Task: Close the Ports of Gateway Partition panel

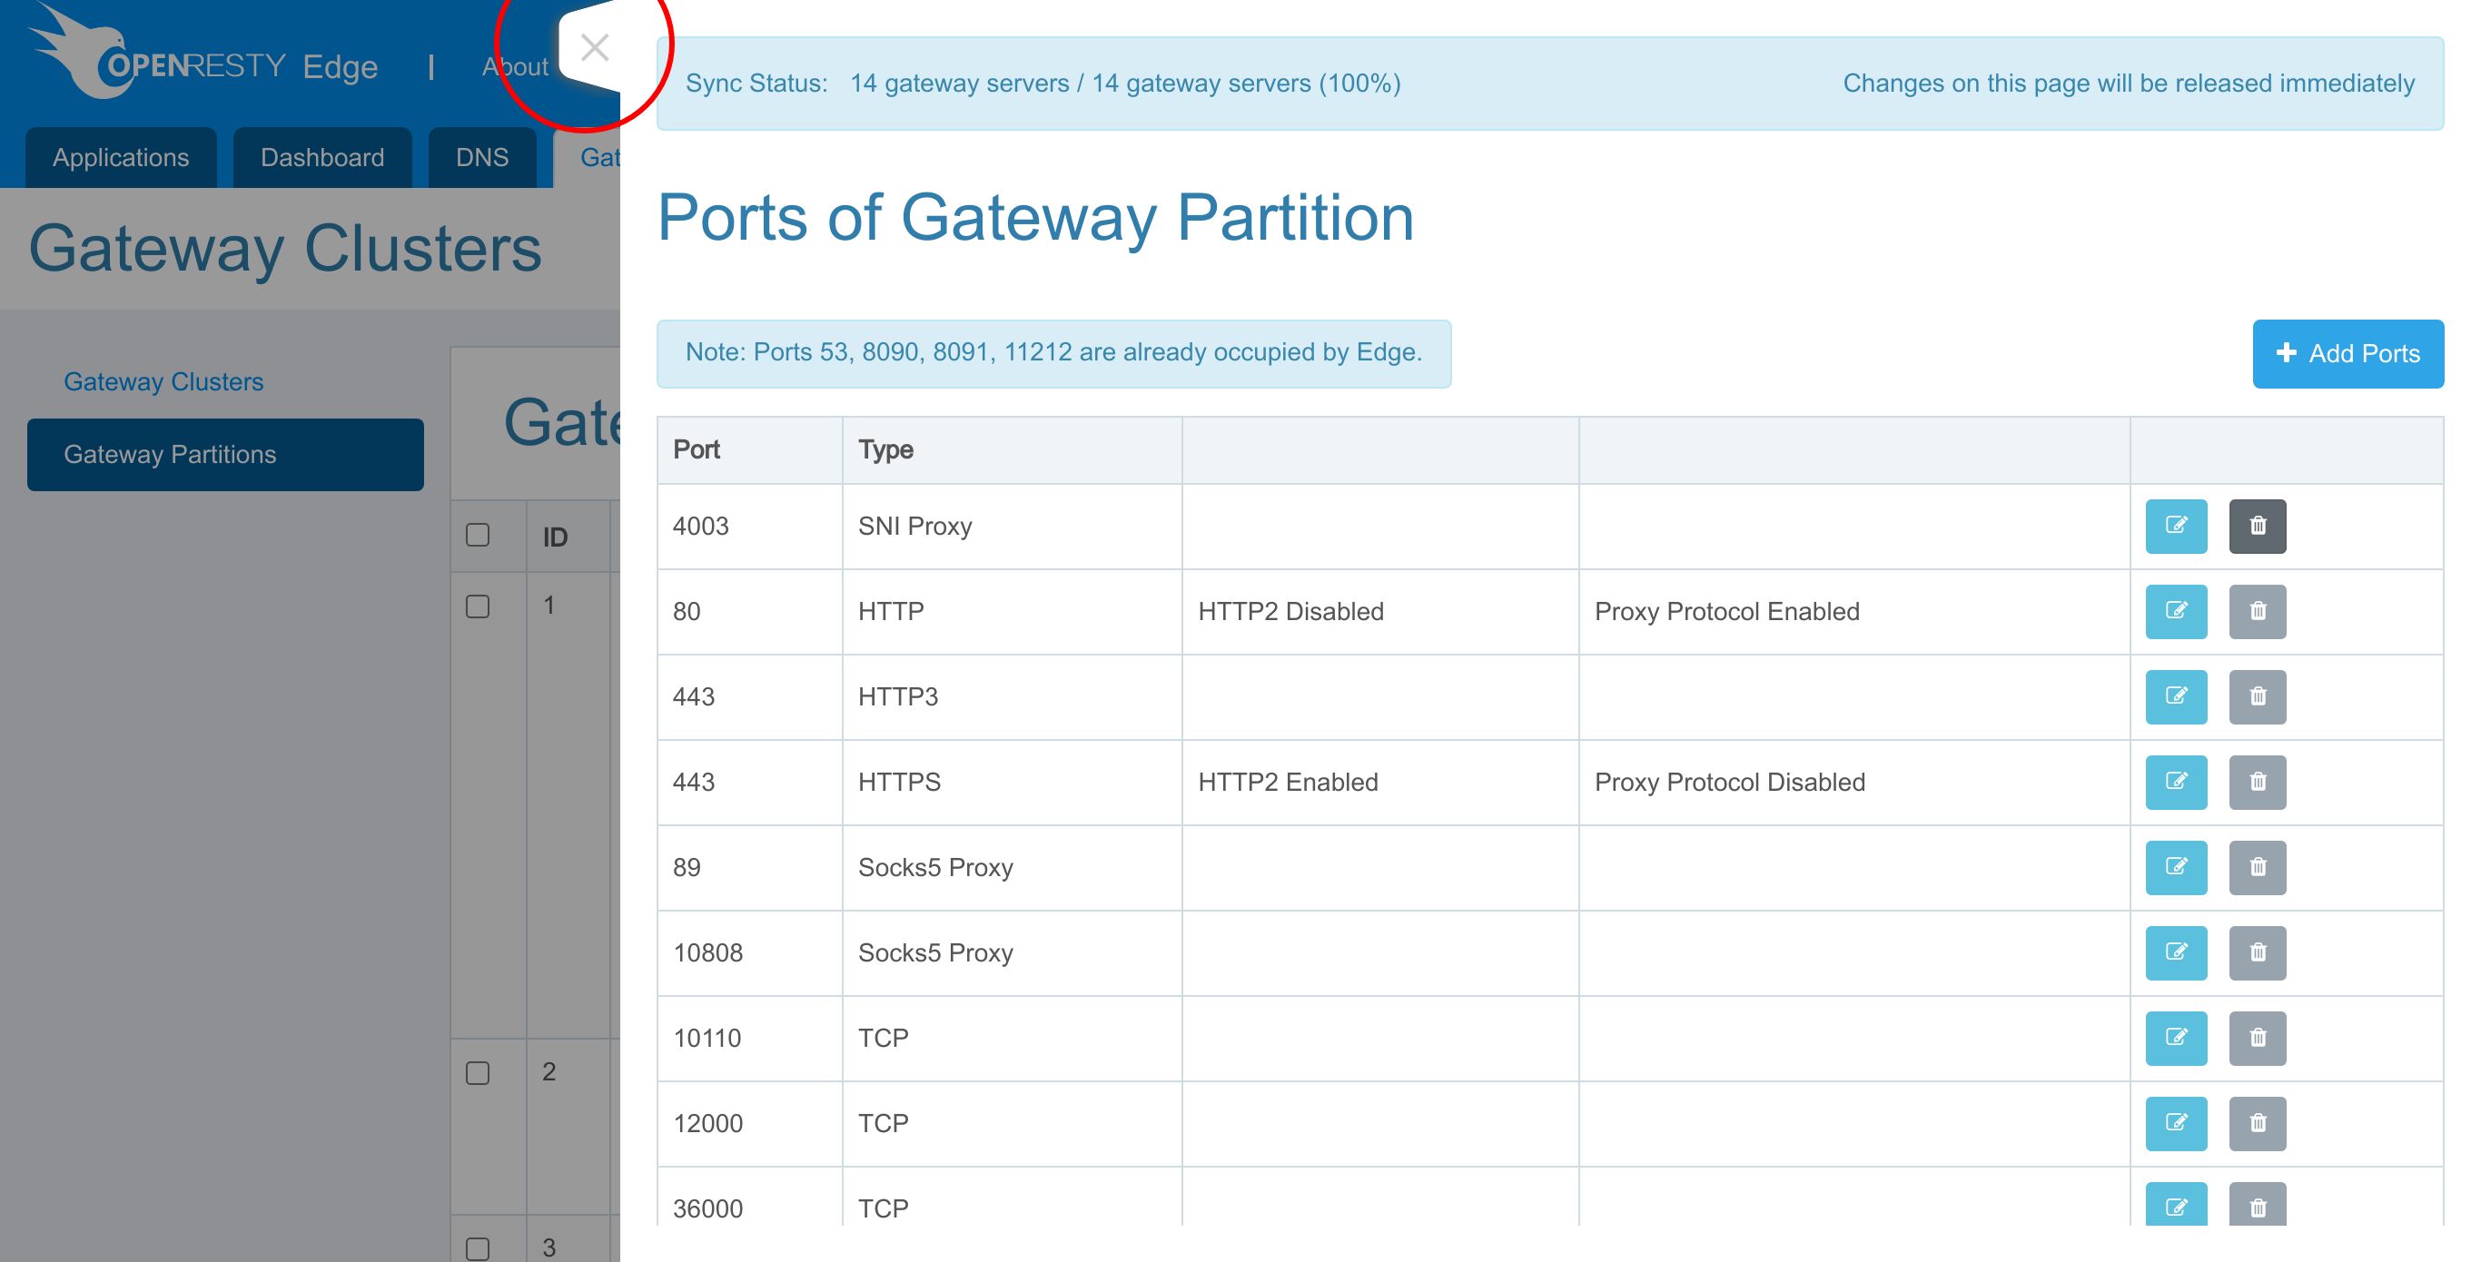Action: tap(594, 47)
